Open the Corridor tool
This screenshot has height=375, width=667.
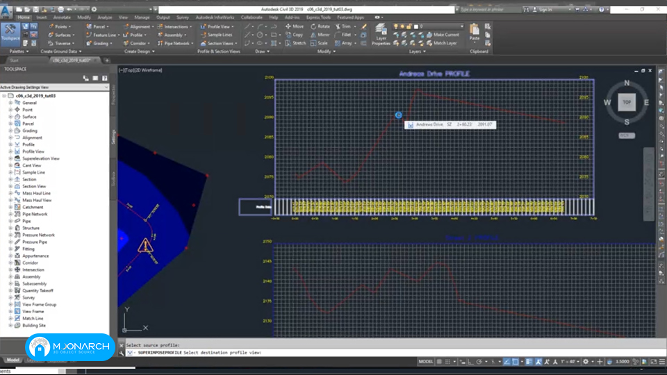pos(135,43)
